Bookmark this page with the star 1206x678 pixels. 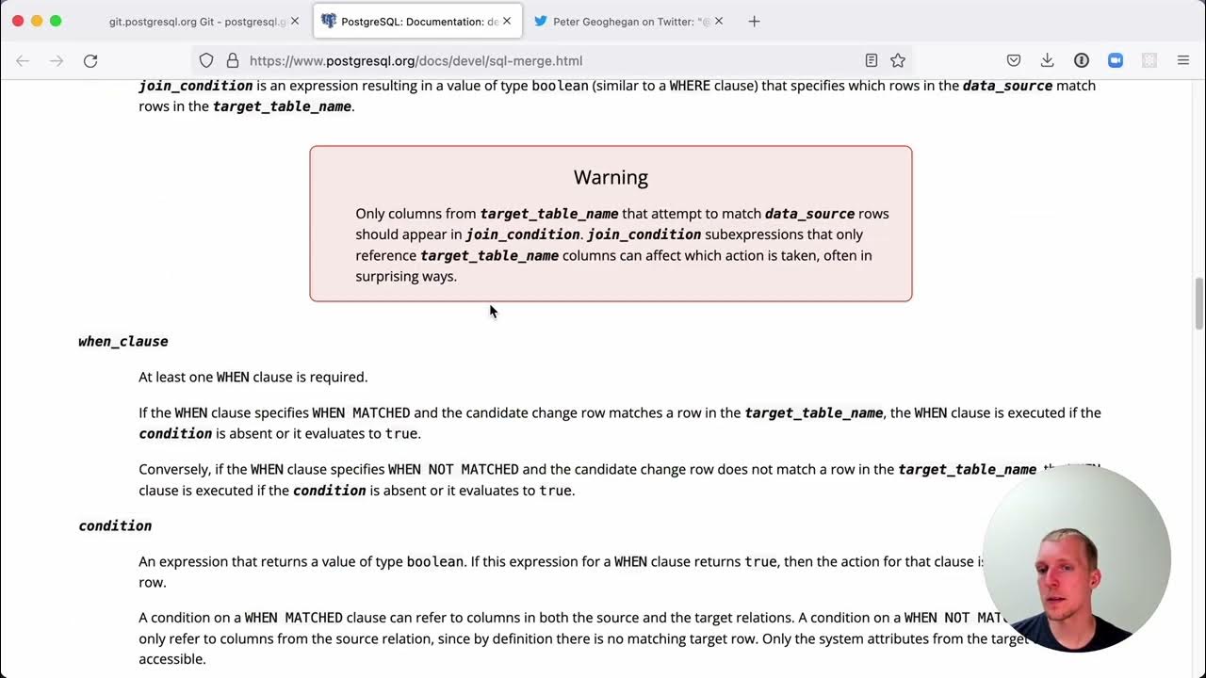(x=898, y=60)
